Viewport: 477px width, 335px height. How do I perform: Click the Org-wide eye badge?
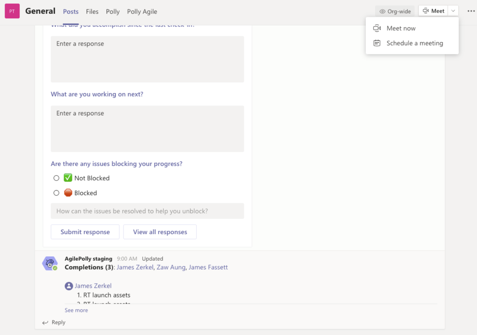click(395, 11)
